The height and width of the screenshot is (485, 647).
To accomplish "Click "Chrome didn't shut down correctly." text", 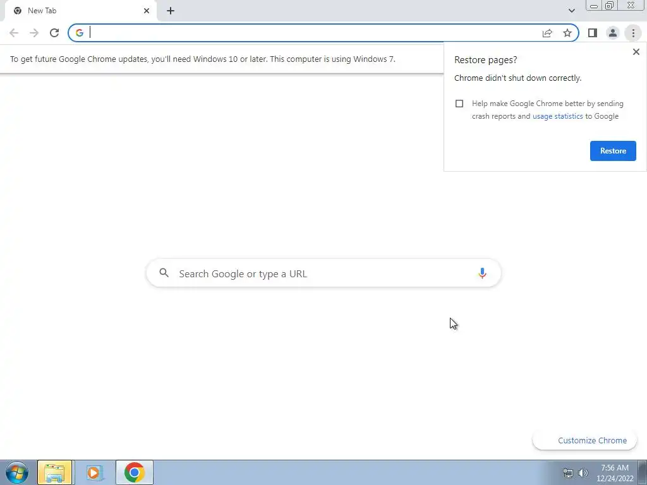I will coord(517,78).
